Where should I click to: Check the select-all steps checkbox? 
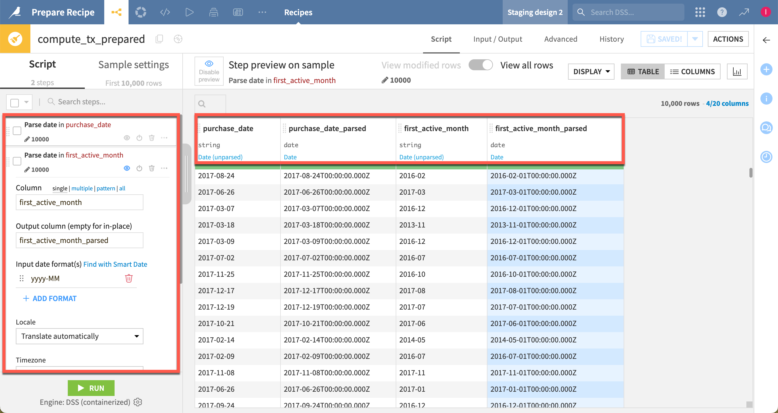15,102
